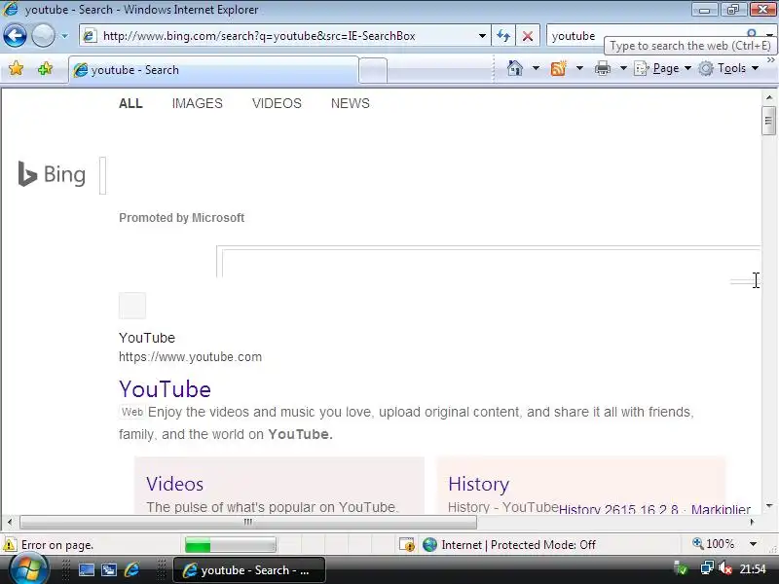Open the Windows Start orb

tap(28, 568)
